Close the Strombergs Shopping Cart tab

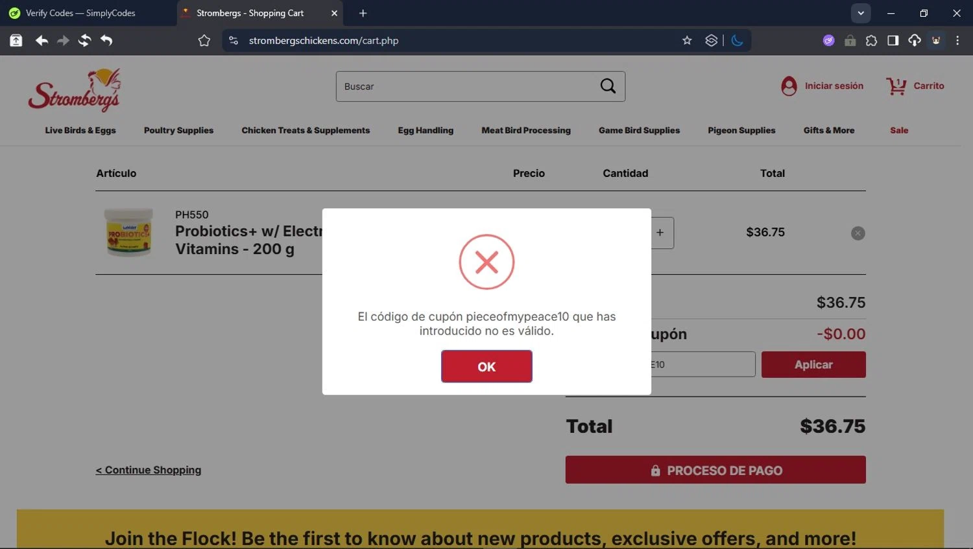(334, 13)
